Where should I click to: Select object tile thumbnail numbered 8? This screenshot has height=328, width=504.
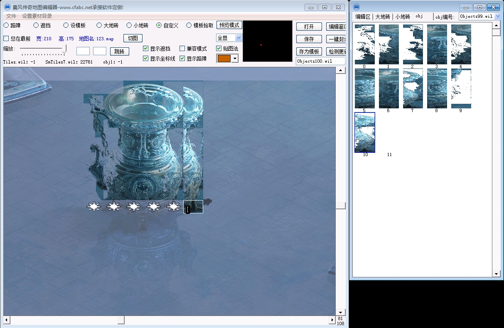[x=437, y=88]
